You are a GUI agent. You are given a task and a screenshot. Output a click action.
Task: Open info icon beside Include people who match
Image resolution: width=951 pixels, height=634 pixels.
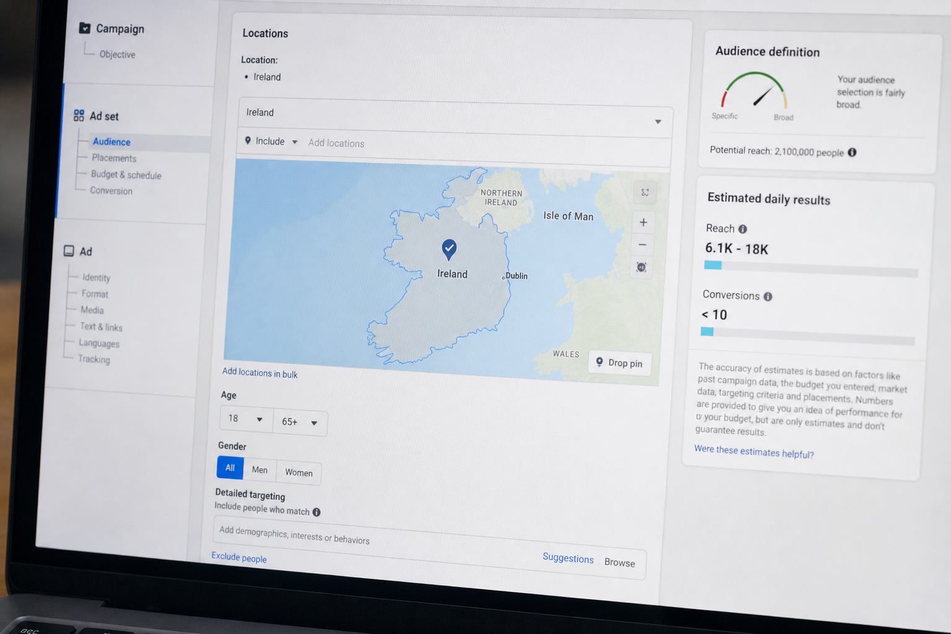316,512
